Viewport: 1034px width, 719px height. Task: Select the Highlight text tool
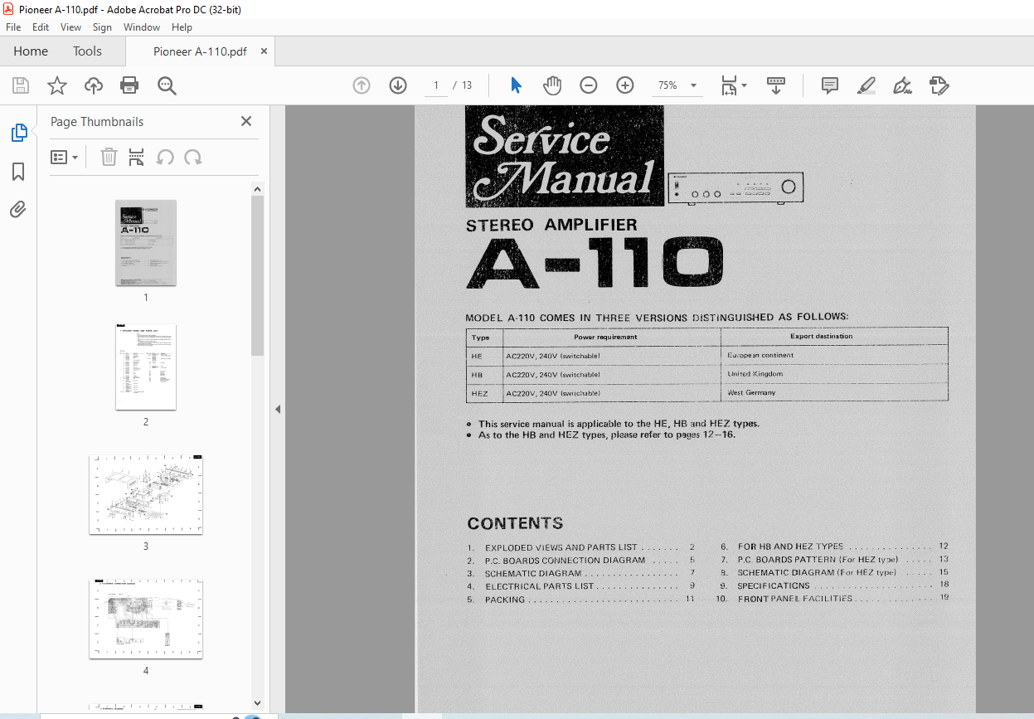866,85
